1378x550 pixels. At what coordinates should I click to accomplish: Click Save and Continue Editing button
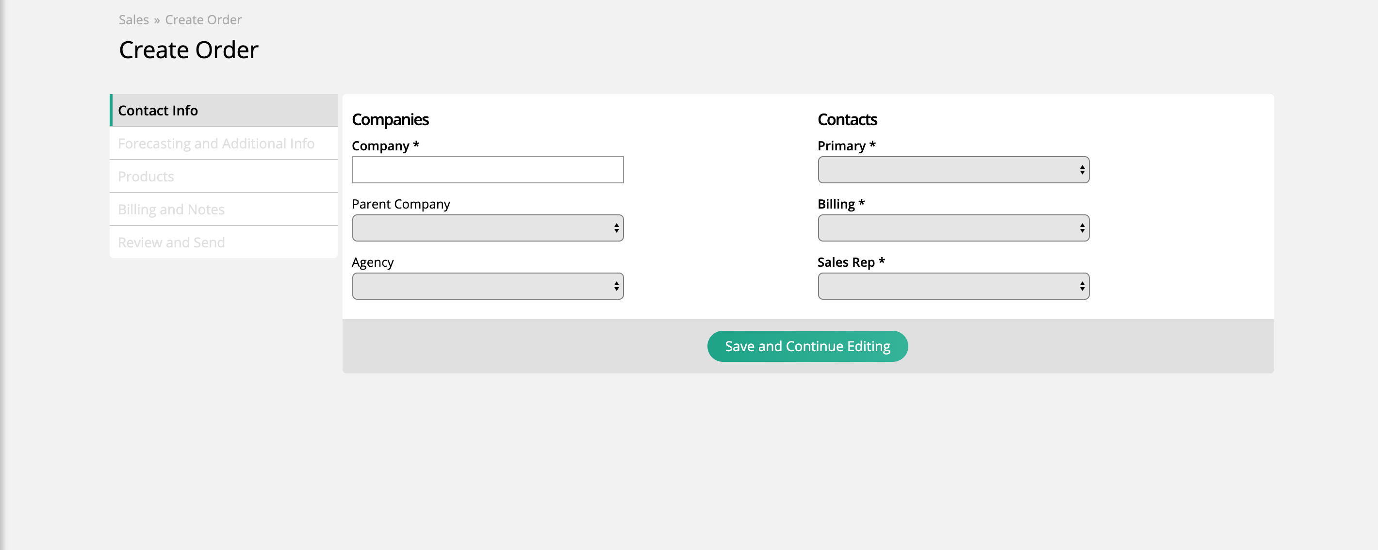click(x=807, y=346)
